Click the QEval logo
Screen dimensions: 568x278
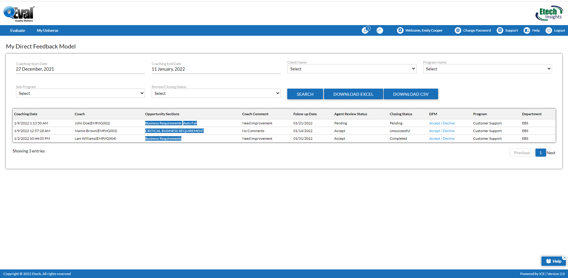(x=19, y=14)
